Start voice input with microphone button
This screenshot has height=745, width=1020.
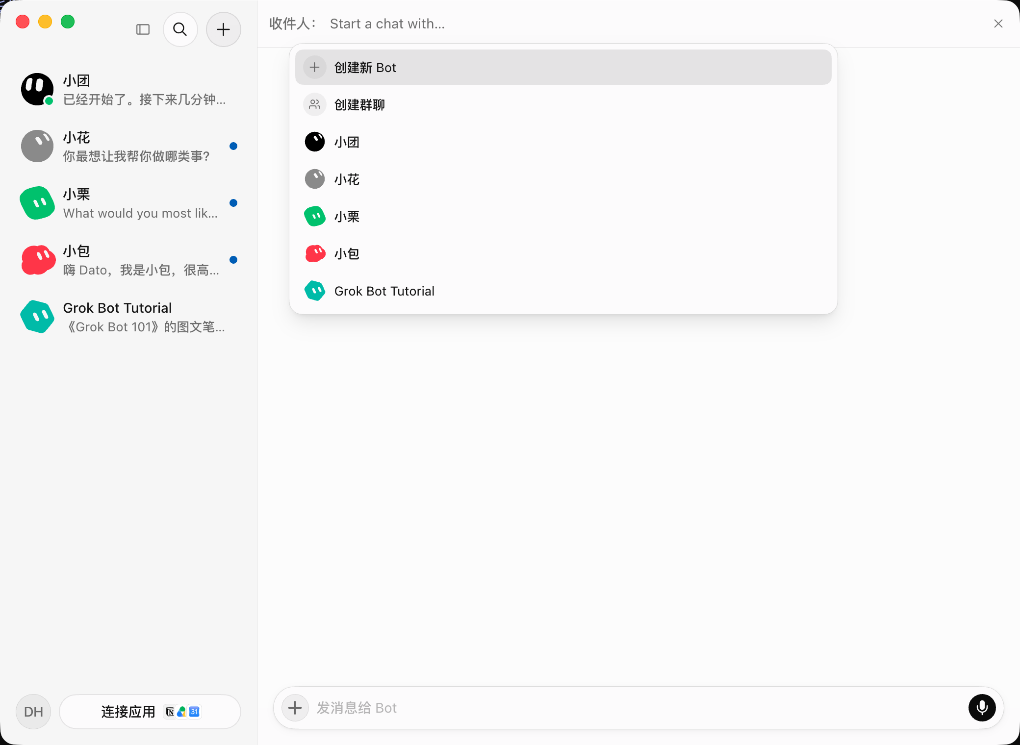click(x=982, y=708)
